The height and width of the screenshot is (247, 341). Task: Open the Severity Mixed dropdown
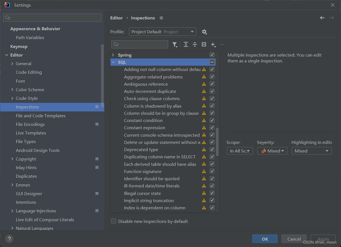tap(272, 151)
